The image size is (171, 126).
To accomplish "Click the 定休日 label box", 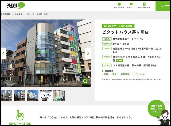I will click(107, 48).
